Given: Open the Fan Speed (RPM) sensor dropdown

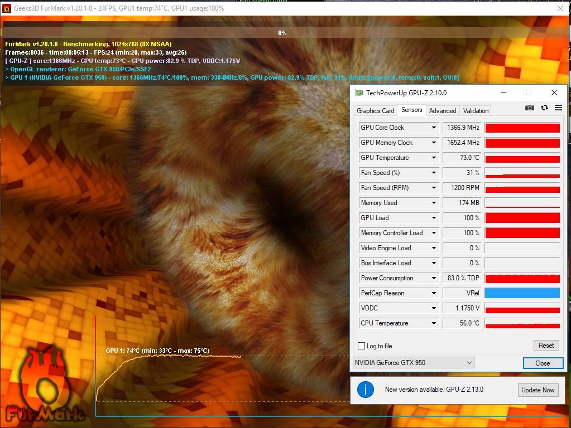Looking at the screenshot, I should click(434, 188).
